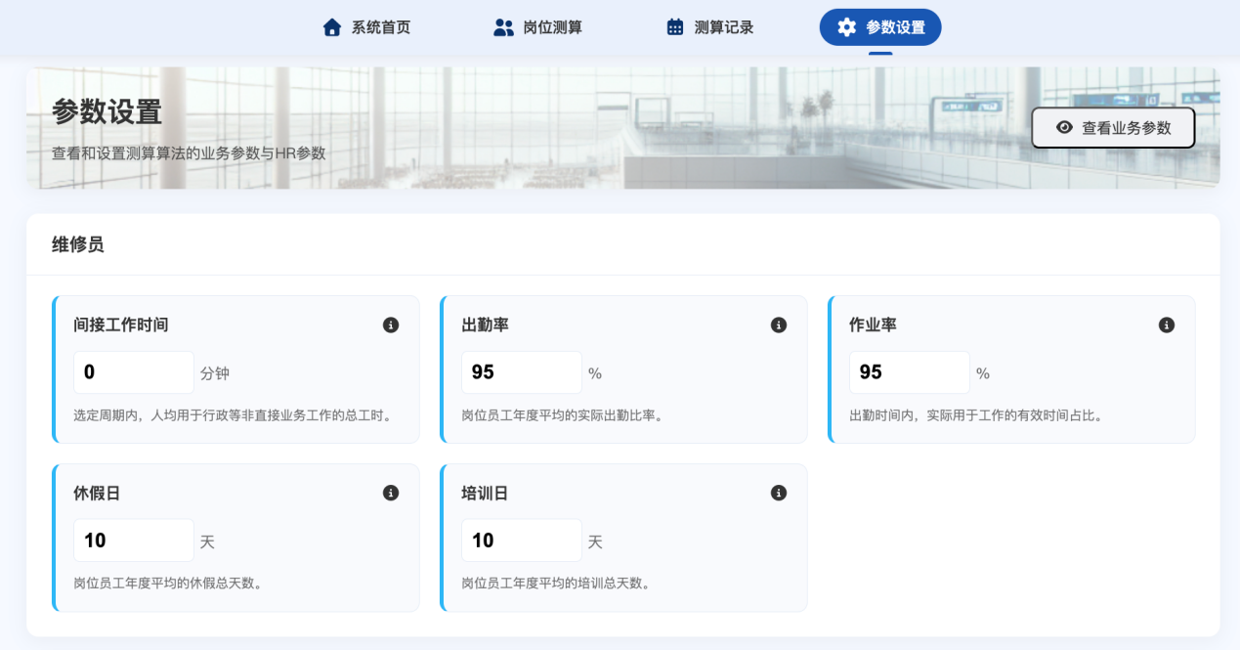Click the people icon beside 岗位测算

[x=503, y=27]
